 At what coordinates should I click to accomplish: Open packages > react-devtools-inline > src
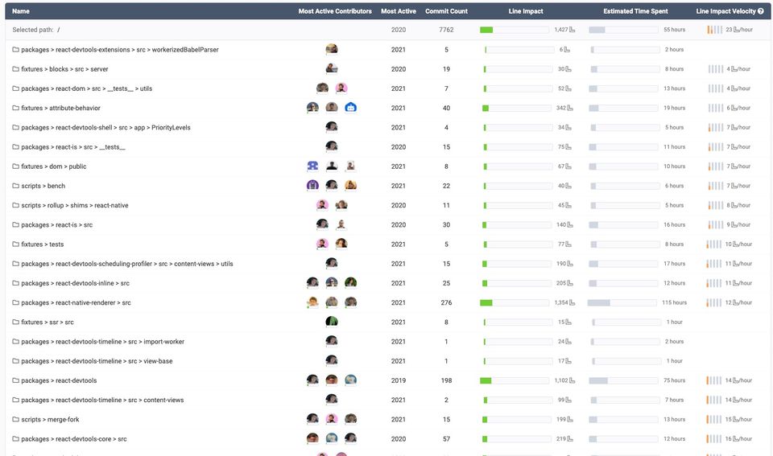click(76, 283)
